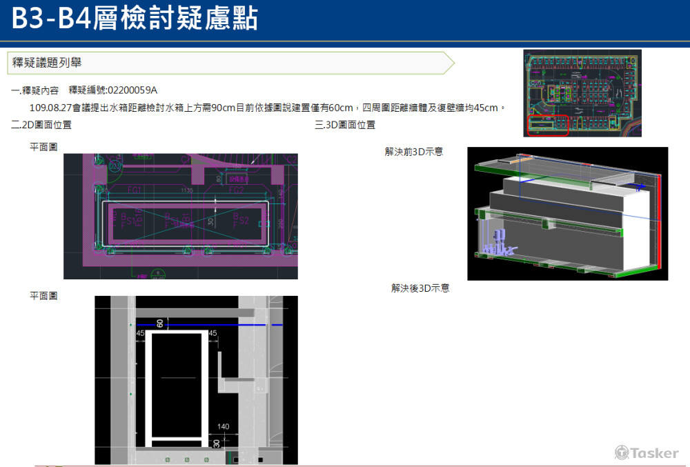The height and width of the screenshot is (467, 690).
Task: Select the 1135 dimension text in the plan
Action: [x=186, y=190]
